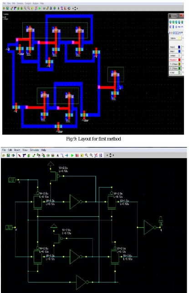Open File menu in schematic editor
This screenshot has width=189, height=293.
[x=4, y=150]
